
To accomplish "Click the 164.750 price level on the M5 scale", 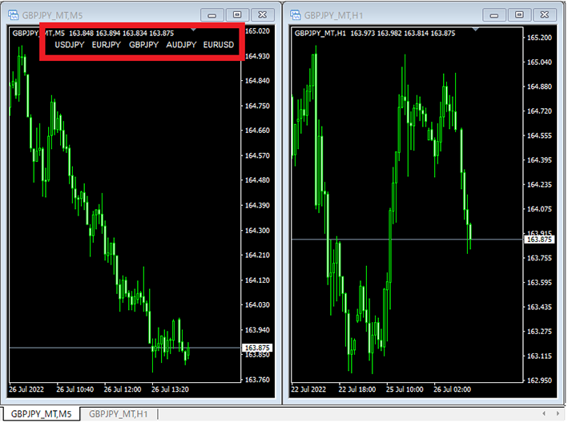I will [x=257, y=106].
